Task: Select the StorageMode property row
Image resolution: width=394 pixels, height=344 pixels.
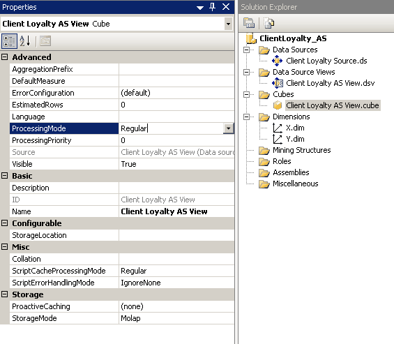Action: [117, 318]
